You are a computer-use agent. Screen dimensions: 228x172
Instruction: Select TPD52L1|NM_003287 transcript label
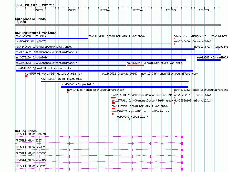pyautogui.click(x=28, y=140)
